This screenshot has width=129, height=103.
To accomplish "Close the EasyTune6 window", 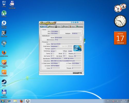I will tap(83, 22).
